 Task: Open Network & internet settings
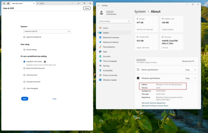[x=114, y=42]
